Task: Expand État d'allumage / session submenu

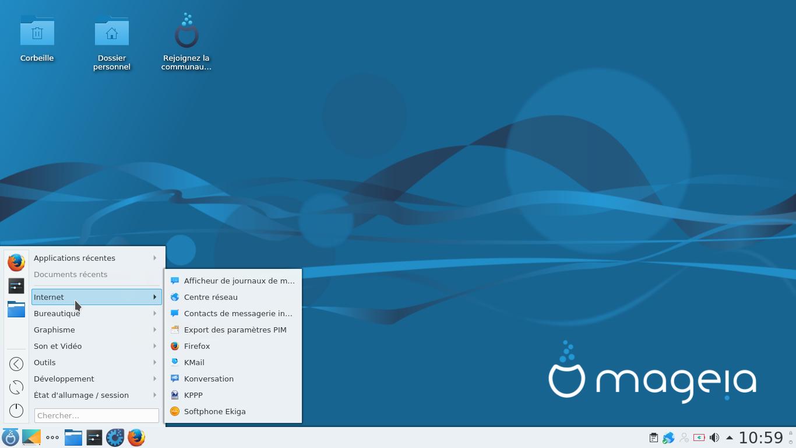Action: 96,395
